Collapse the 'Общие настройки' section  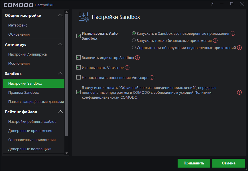point(60,15)
